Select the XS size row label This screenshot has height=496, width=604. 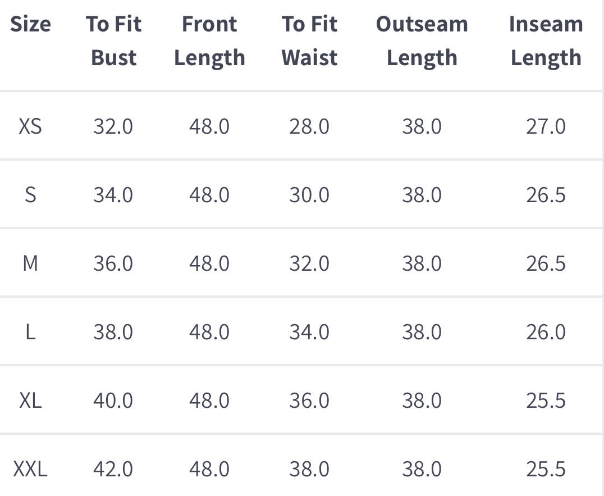(x=30, y=126)
